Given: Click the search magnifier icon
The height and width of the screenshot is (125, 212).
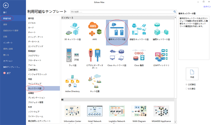Looking at the screenshot, I should point(175,12).
